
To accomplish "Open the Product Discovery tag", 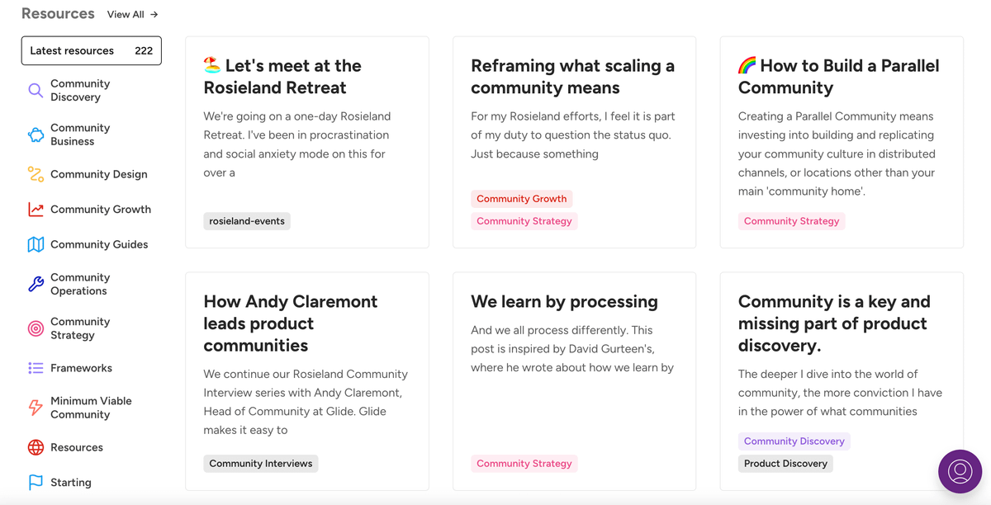I will click(785, 464).
